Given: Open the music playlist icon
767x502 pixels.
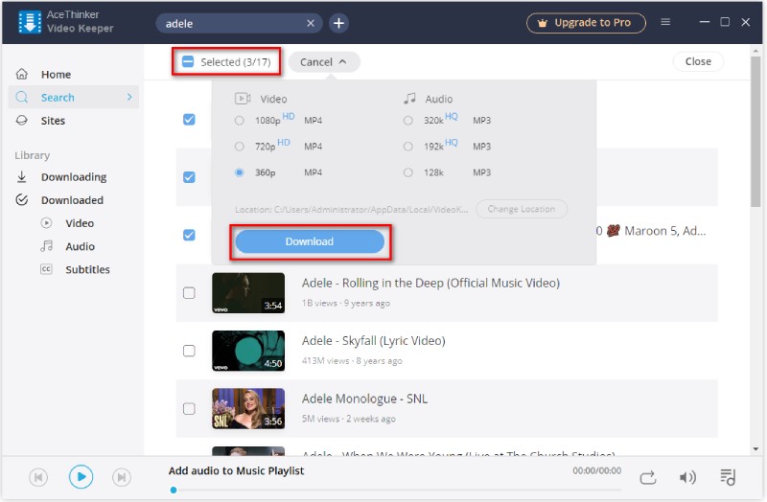Looking at the screenshot, I should [x=728, y=477].
